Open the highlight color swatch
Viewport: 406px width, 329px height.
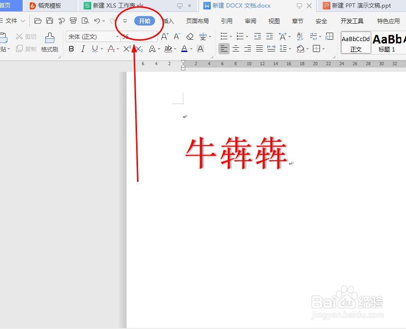168,48
